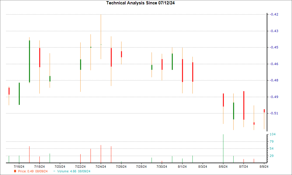Click the chart title 'Technical Analysis Since 07/12/24'
The width and height of the screenshot is (292, 175).
[x=142, y=3]
